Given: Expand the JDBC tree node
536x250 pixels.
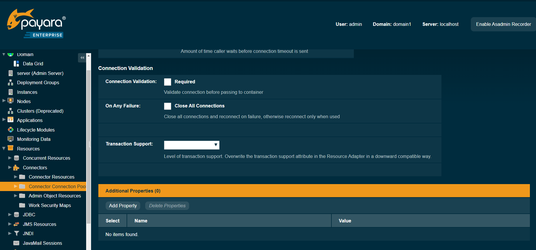Looking at the screenshot, I should pos(10,215).
